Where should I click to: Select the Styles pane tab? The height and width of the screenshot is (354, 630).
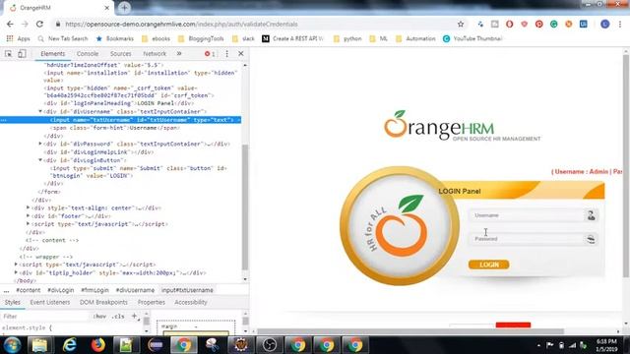tap(13, 302)
